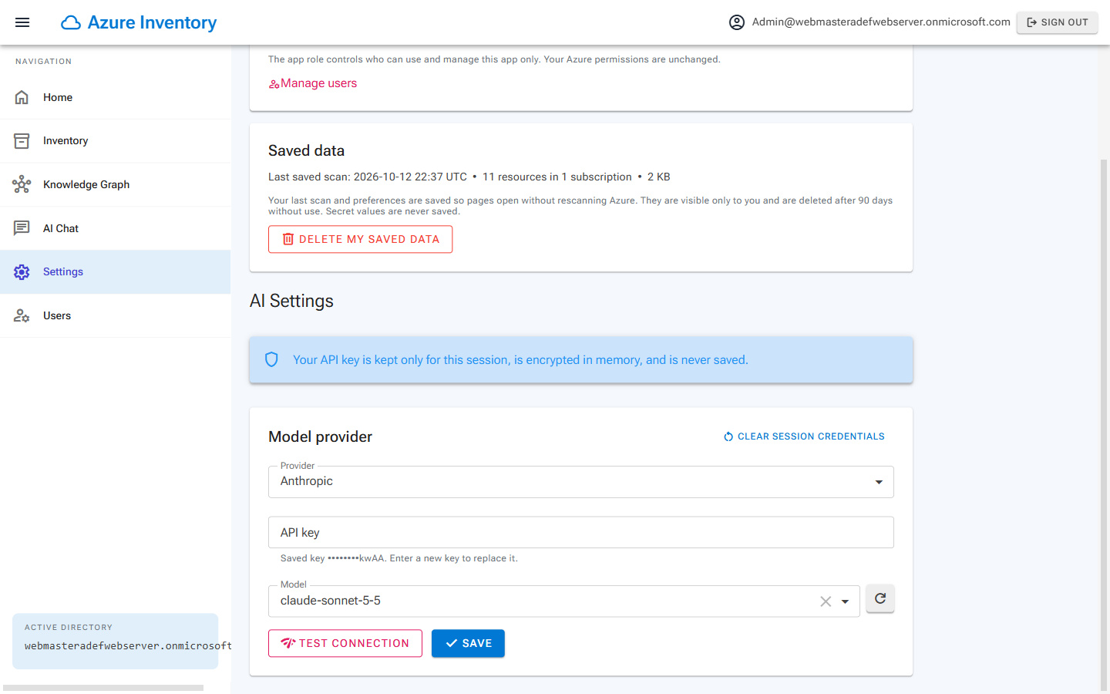Image resolution: width=1110 pixels, height=694 pixels.
Task: Test the AI provider connection
Action: tap(345, 643)
